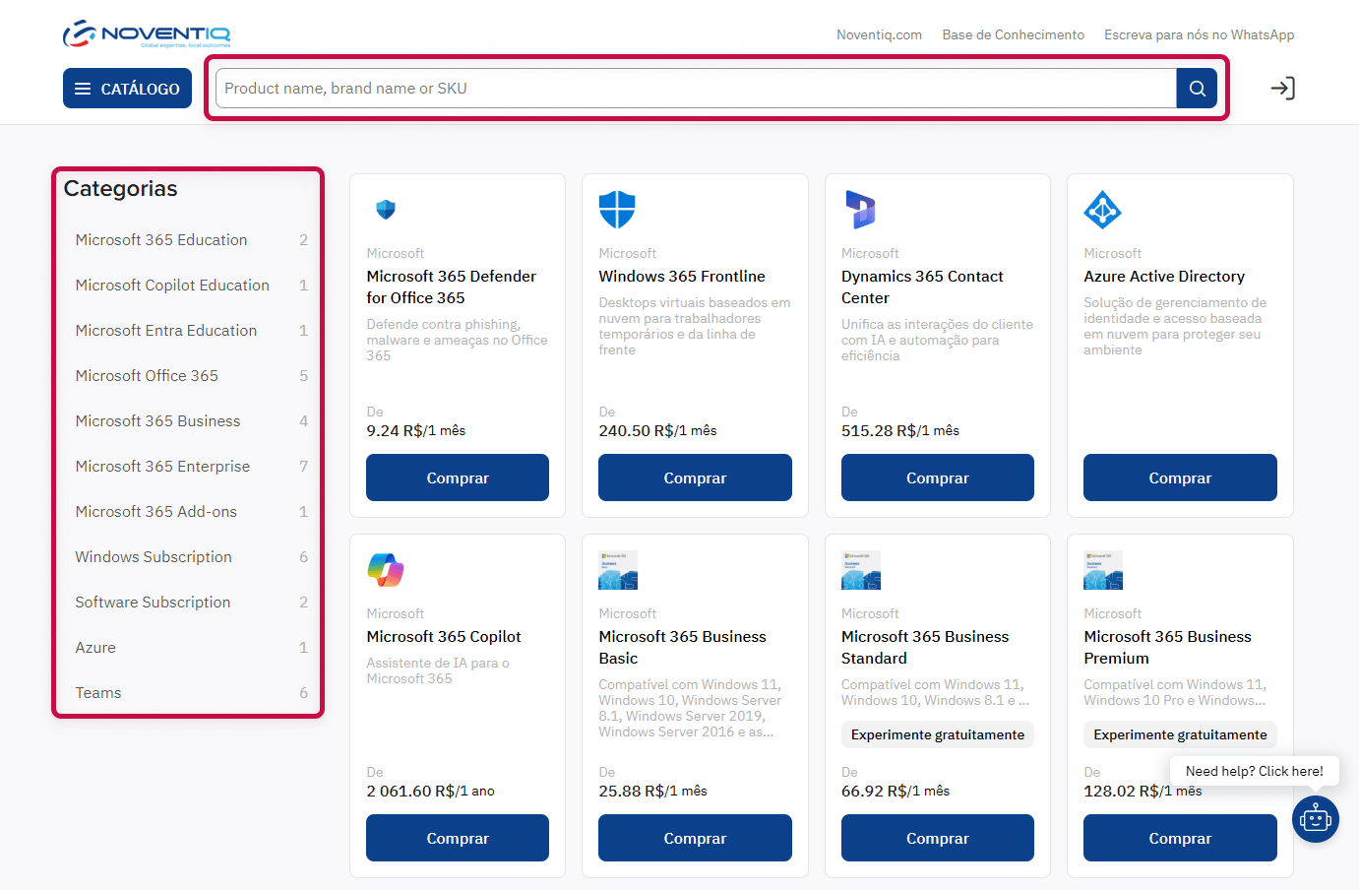Open the Catálogo menu
The width and height of the screenshot is (1359, 890).
[127, 89]
